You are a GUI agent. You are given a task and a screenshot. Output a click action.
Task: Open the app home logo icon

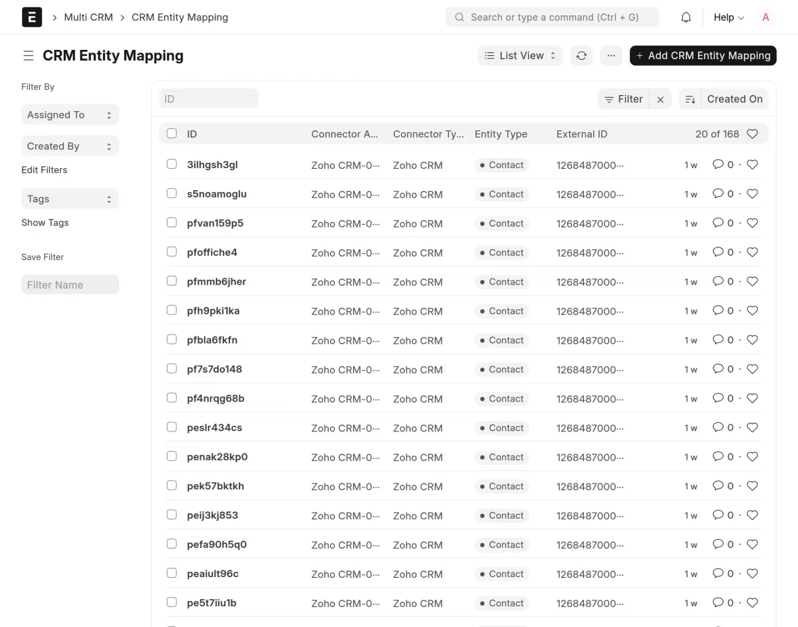point(32,17)
